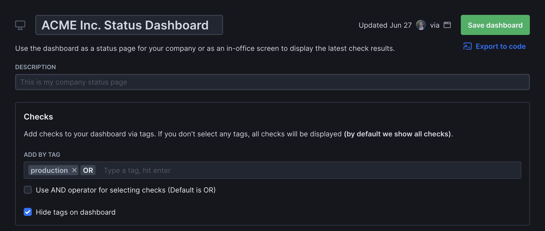Click the dashboard monitor icon

click(20, 25)
